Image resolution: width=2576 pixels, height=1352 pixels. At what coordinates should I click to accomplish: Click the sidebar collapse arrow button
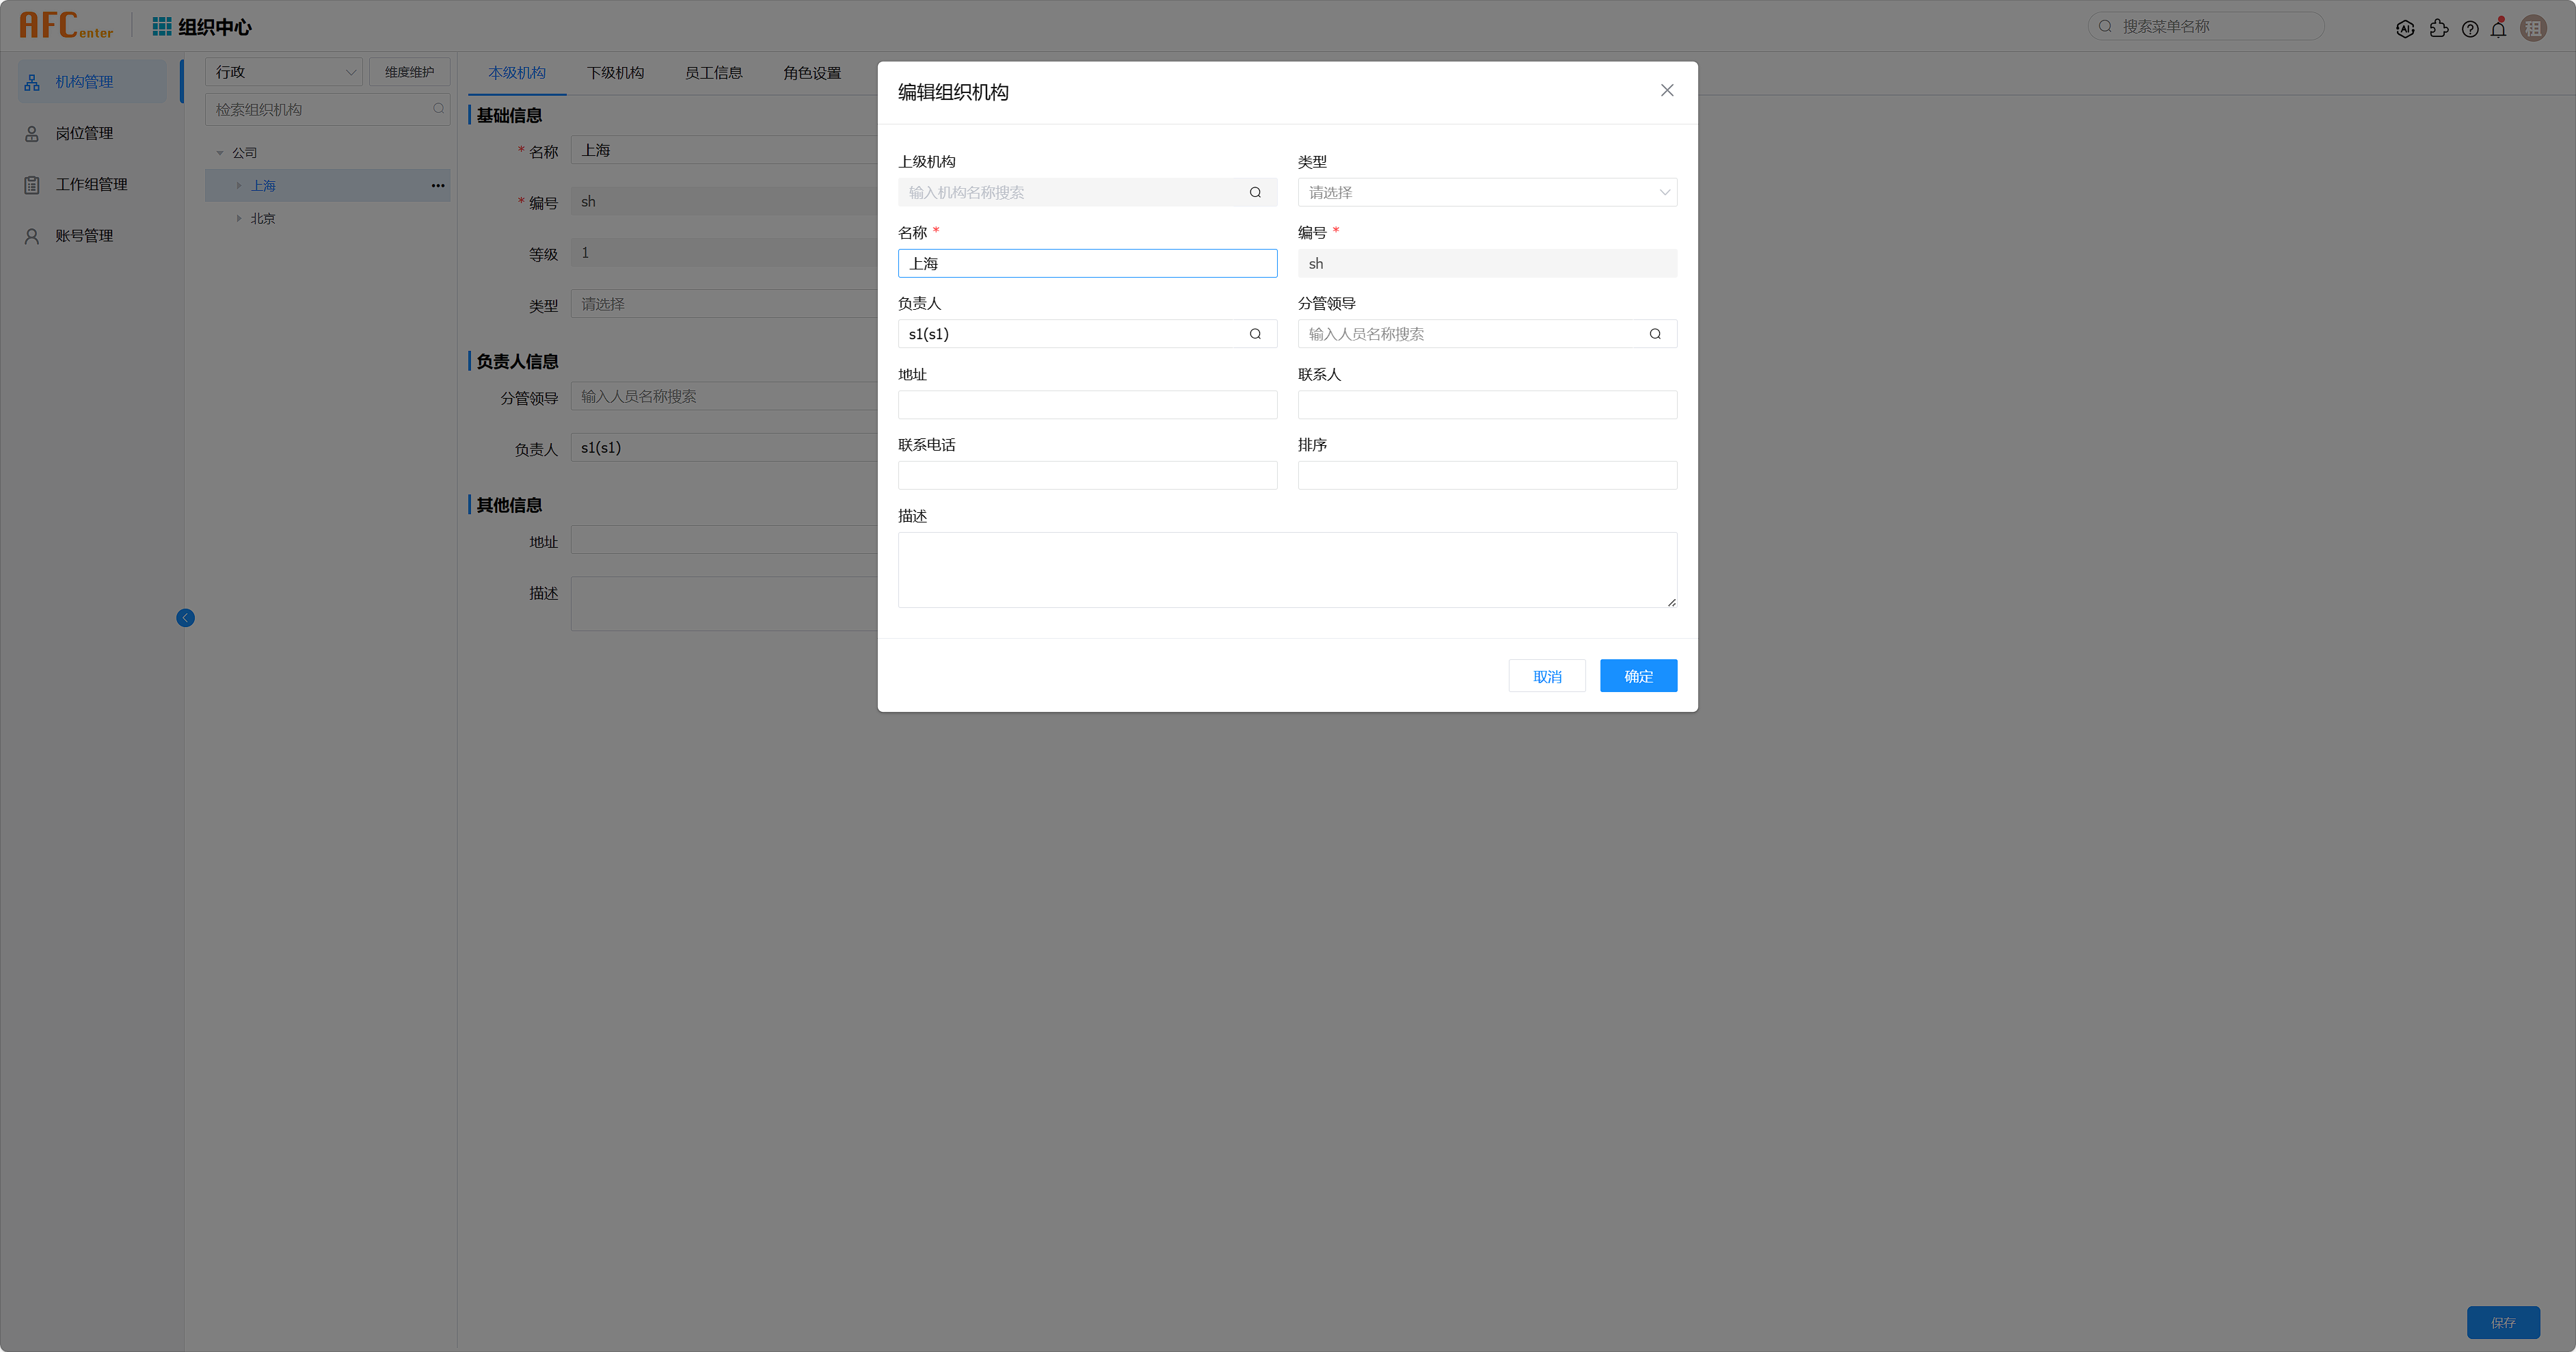pyautogui.click(x=185, y=618)
